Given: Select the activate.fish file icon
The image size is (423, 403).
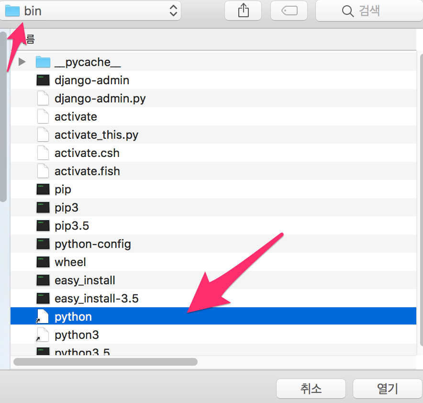Looking at the screenshot, I should pyautogui.click(x=43, y=171).
